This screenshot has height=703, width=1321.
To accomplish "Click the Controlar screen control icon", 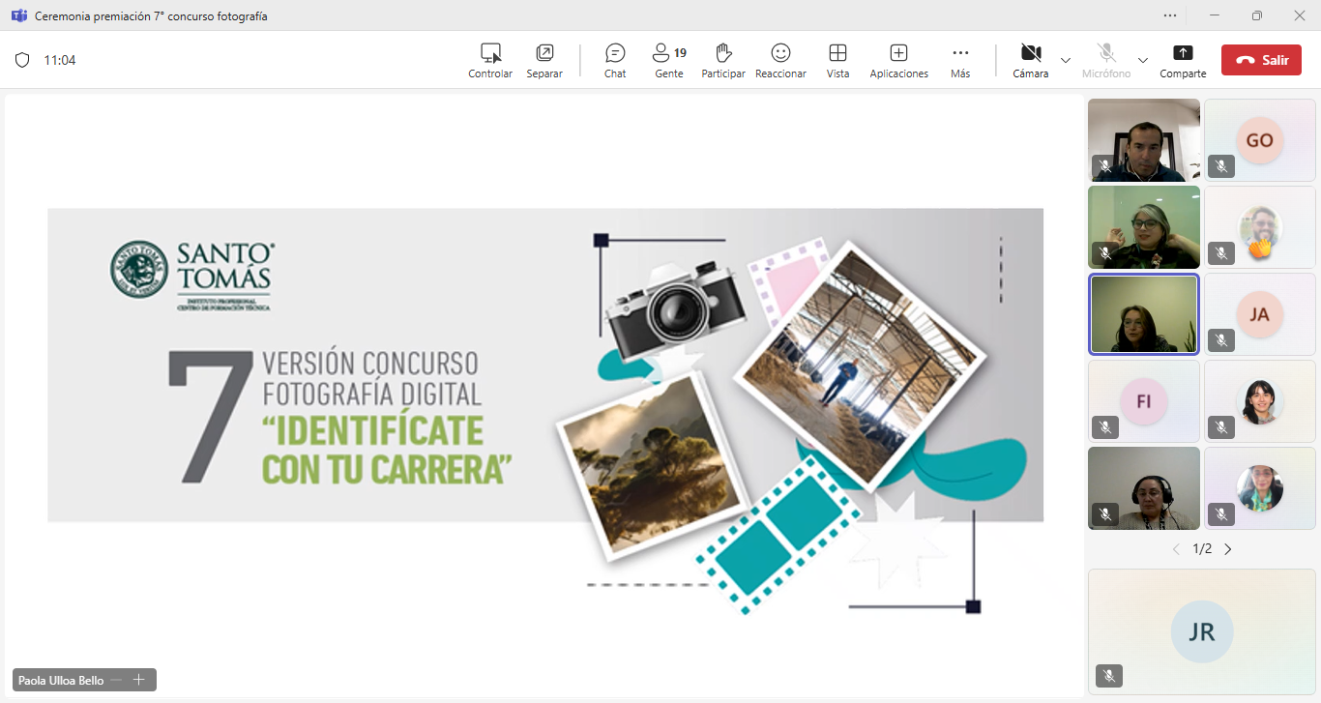I will pos(490,60).
